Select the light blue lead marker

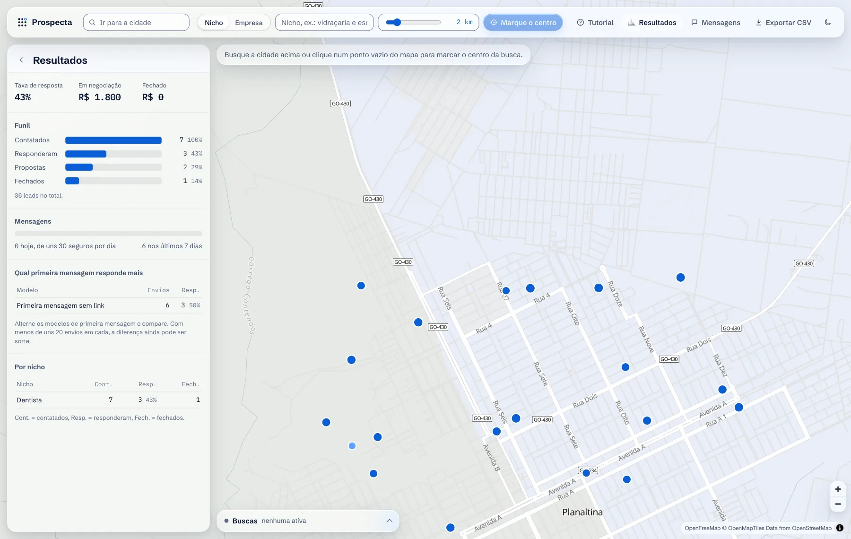coord(352,446)
